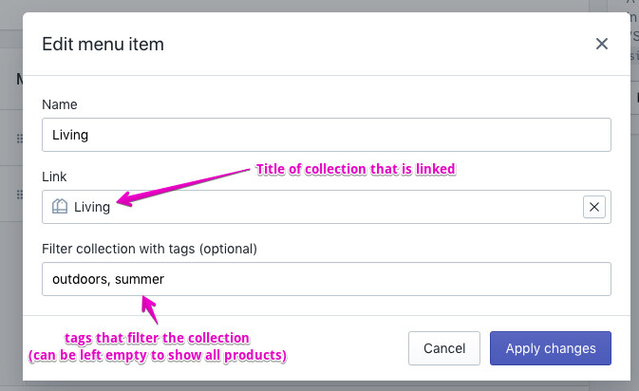639x391 pixels.
Task: Grab the upper drag handle behind the dialog
Action: tap(20, 139)
